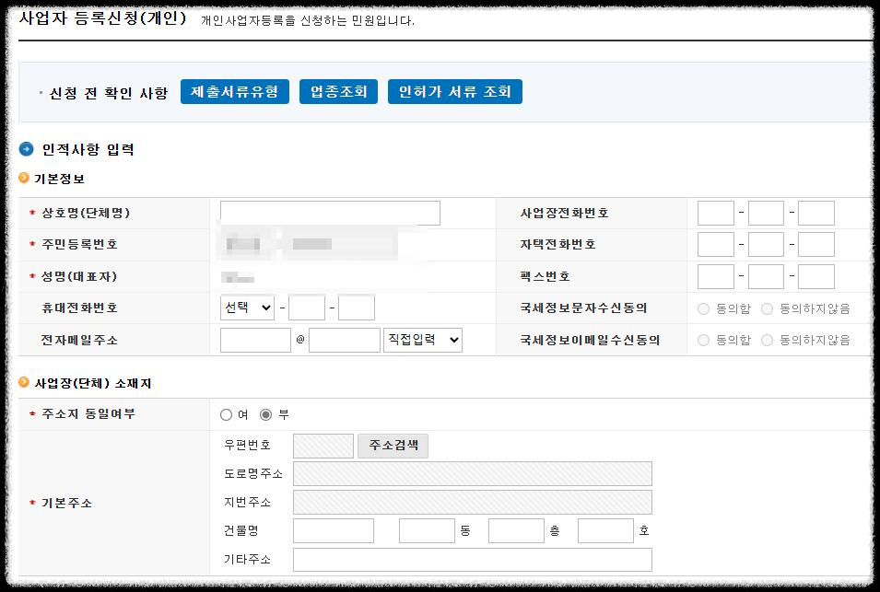Select 부 for 주소지 동일여부
Viewport: 880px width, 592px height.
[266, 415]
